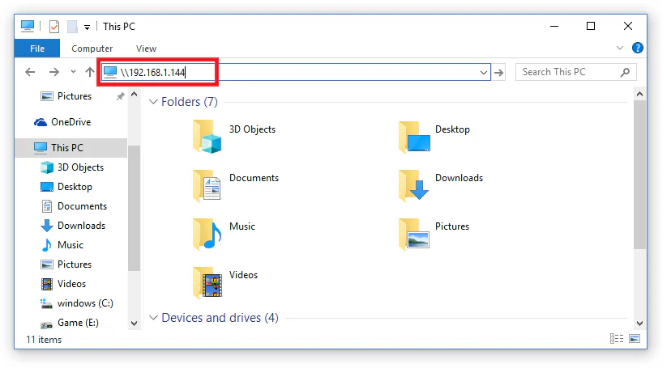Select Music in navigation pane
The image size is (671, 385).
pos(62,245)
